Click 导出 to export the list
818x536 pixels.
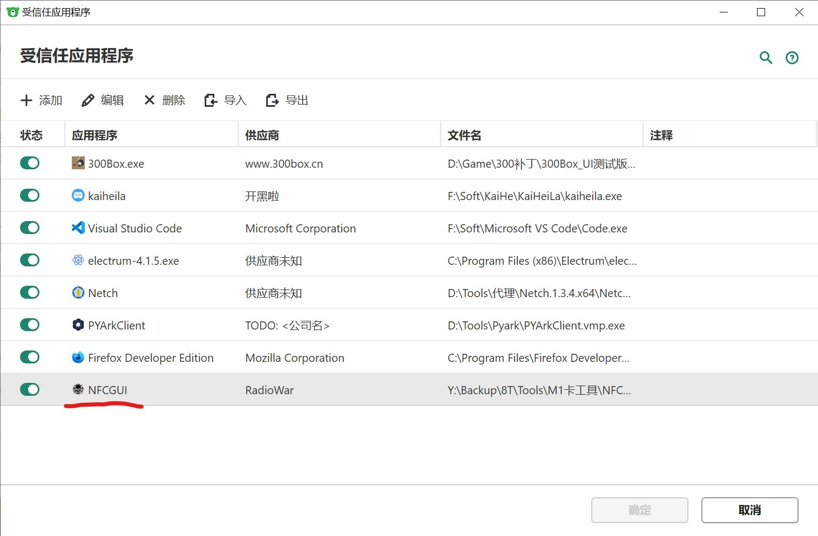click(287, 100)
